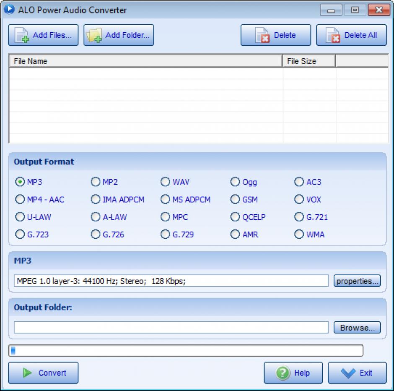This screenshot has height=391, width=394.
Task: Open the Add Folder dialog
Action: tap(119, 35)
